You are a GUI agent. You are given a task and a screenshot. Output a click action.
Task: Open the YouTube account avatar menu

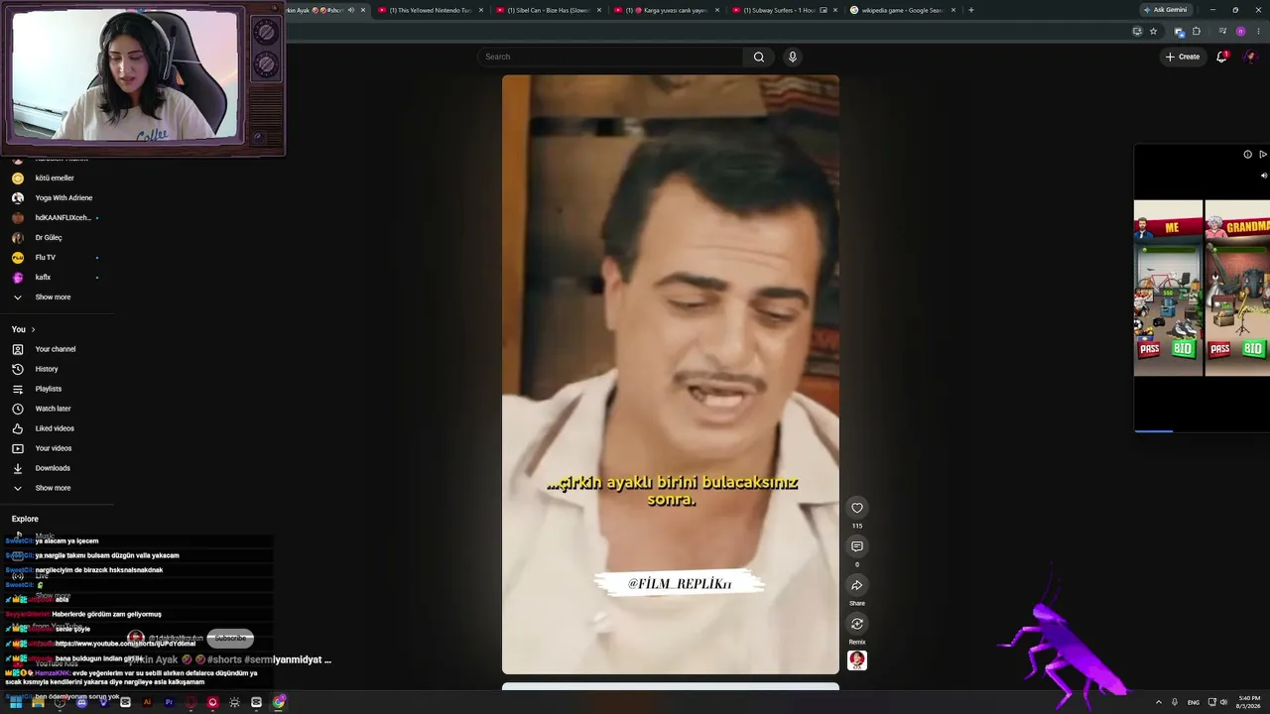pos(1250,57)
